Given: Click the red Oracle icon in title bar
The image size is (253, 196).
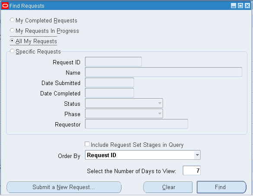Looking at the screenshot, I should [x=5, y=6].
